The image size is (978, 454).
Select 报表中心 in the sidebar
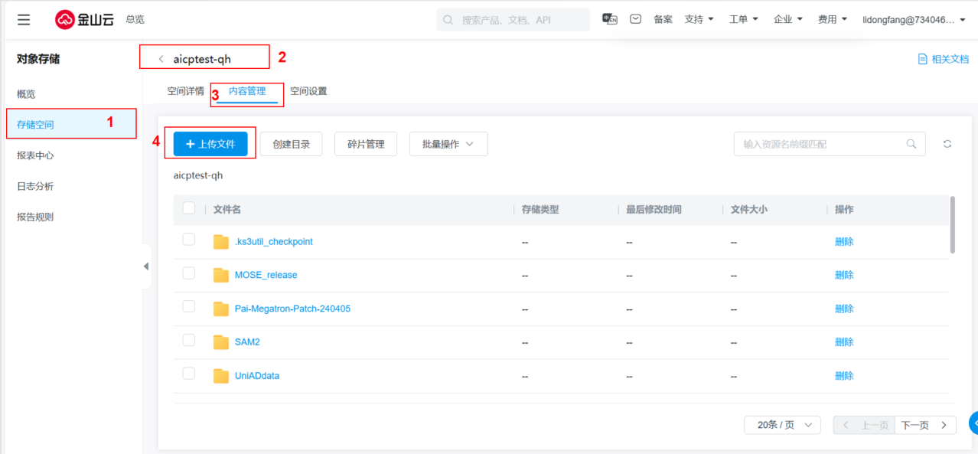(35, 155)
